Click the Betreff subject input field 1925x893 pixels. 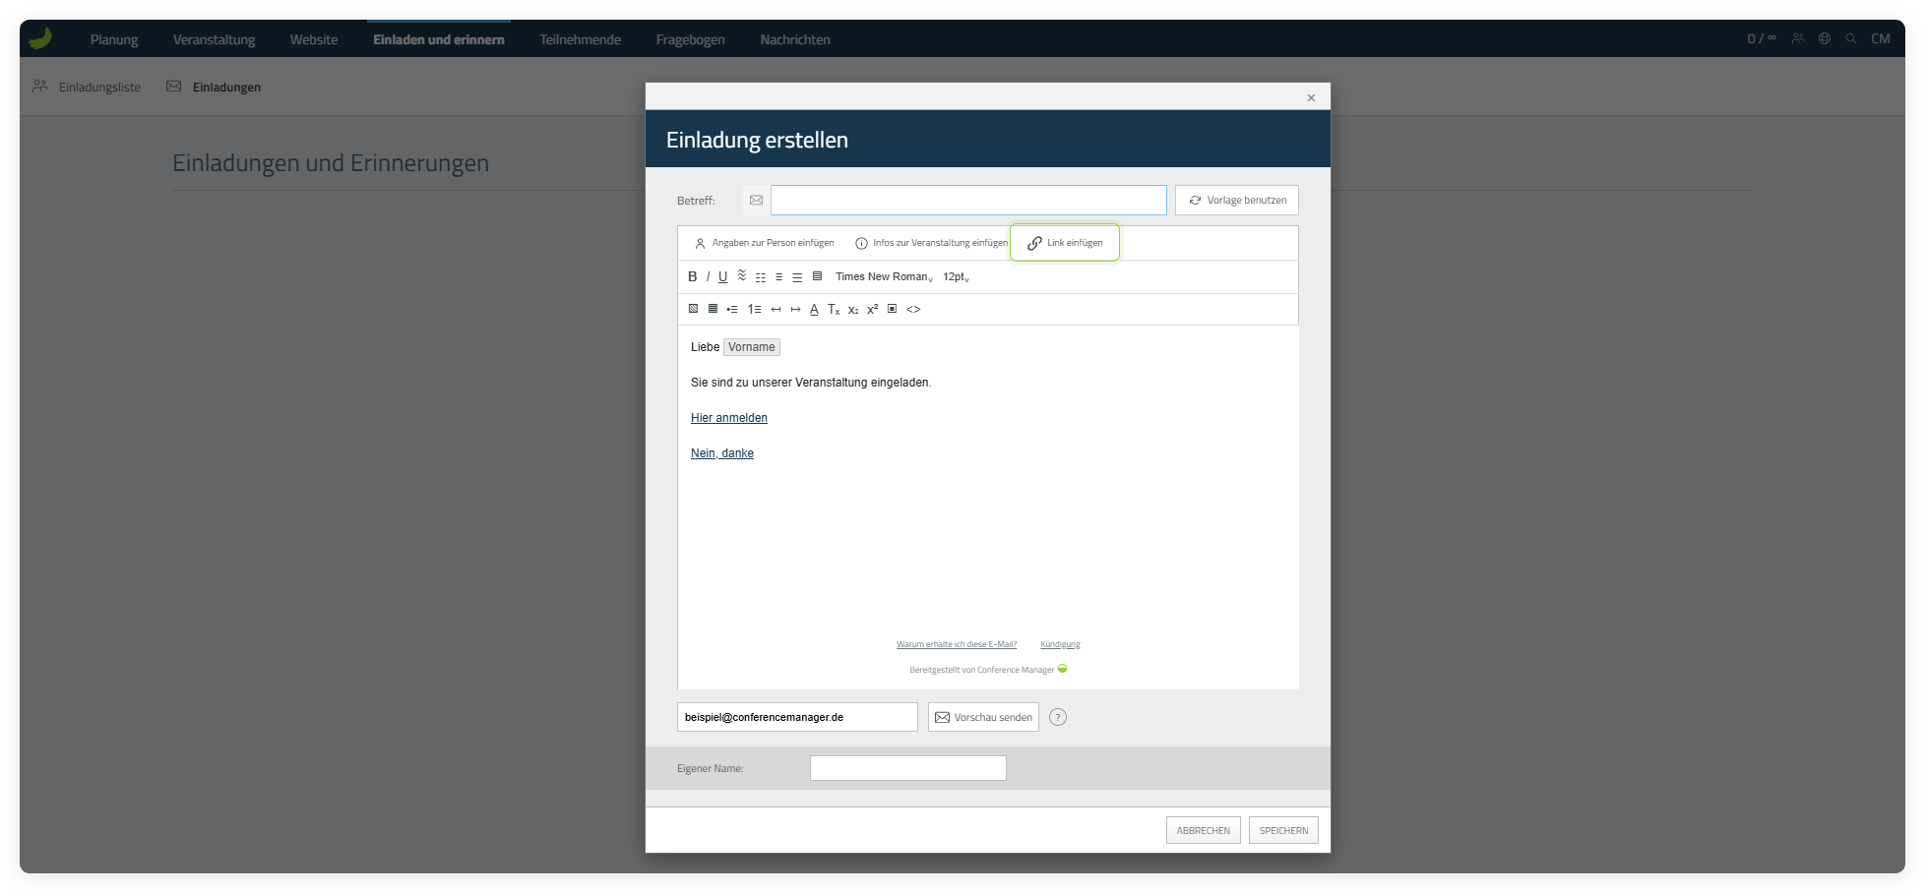(968, 200)
